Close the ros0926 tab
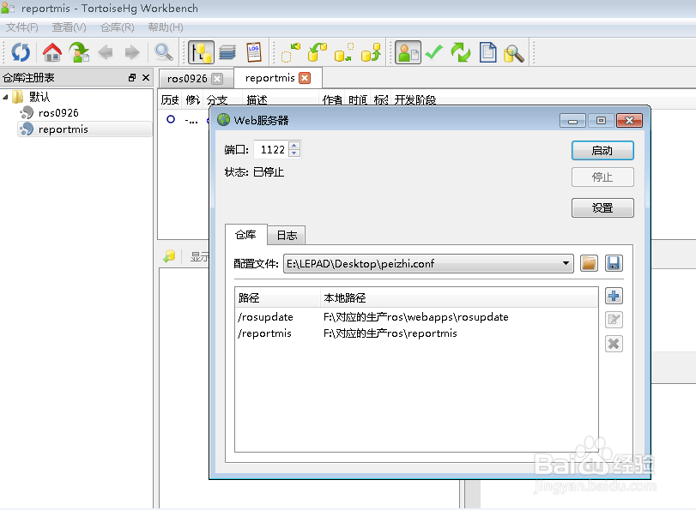Screen dimensions: 696x510 click(x=217, y=79)
